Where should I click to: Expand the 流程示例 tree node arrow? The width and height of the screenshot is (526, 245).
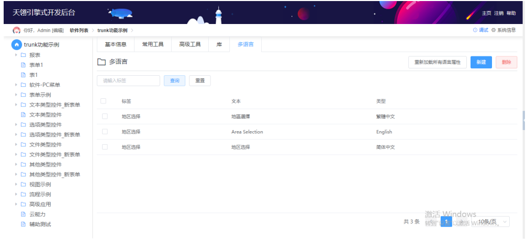point(16,194)
